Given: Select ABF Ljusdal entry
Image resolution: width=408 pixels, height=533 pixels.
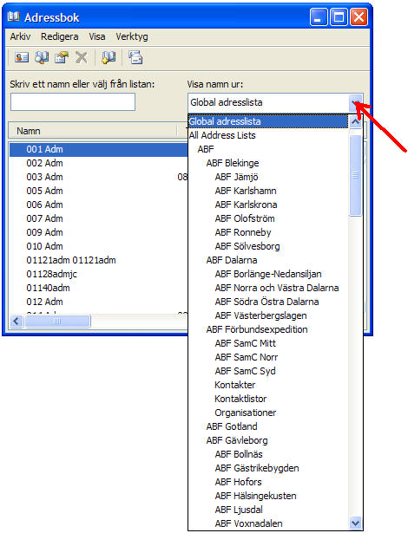Looking at the screenshot, I should tap(268, 510).
